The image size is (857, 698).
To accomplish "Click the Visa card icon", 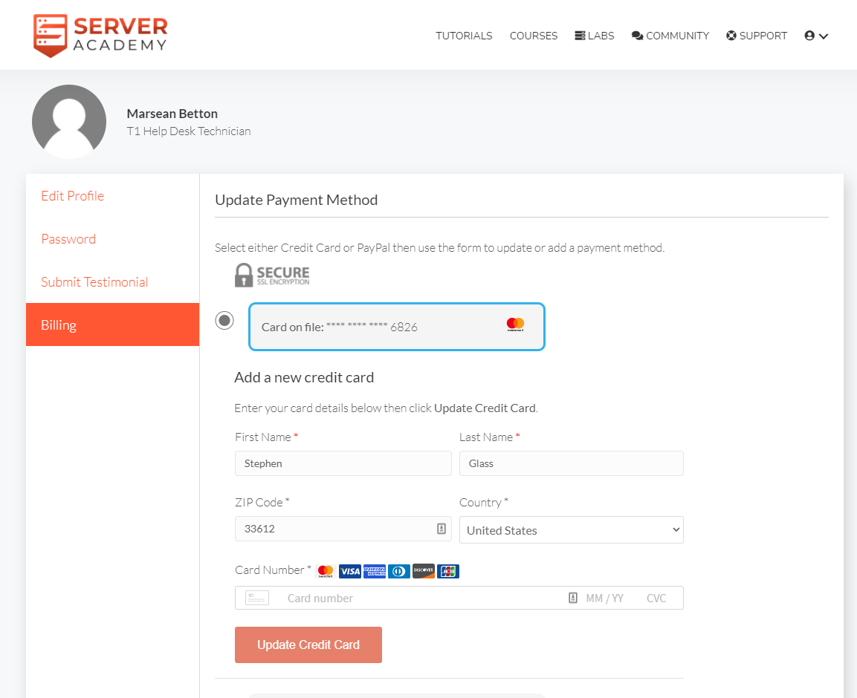I will coord(349,571).
